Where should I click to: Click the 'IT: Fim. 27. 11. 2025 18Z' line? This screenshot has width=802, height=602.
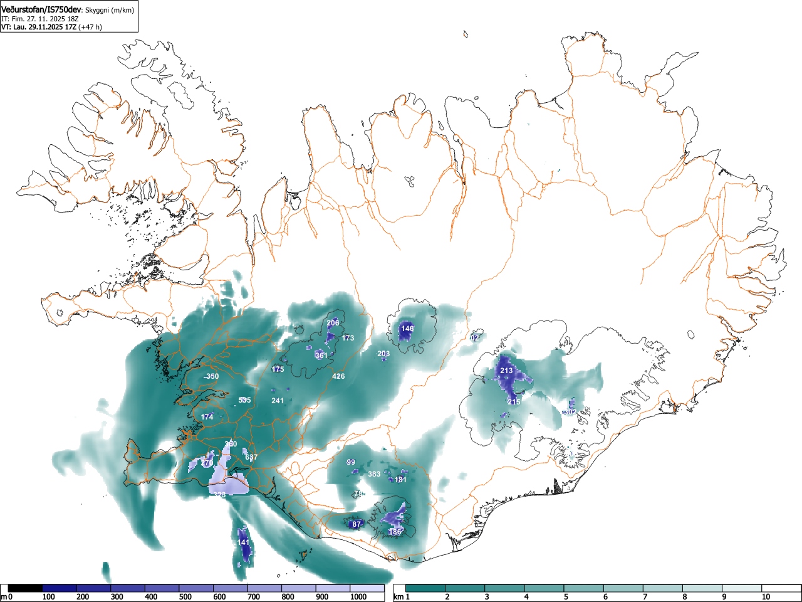(x=40, y=19)
